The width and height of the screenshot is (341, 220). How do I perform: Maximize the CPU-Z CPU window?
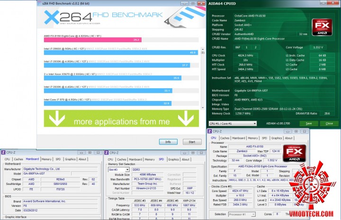coord(296,131)
